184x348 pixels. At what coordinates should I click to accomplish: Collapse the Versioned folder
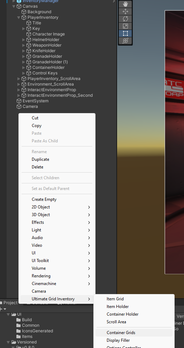click(8, 342)
